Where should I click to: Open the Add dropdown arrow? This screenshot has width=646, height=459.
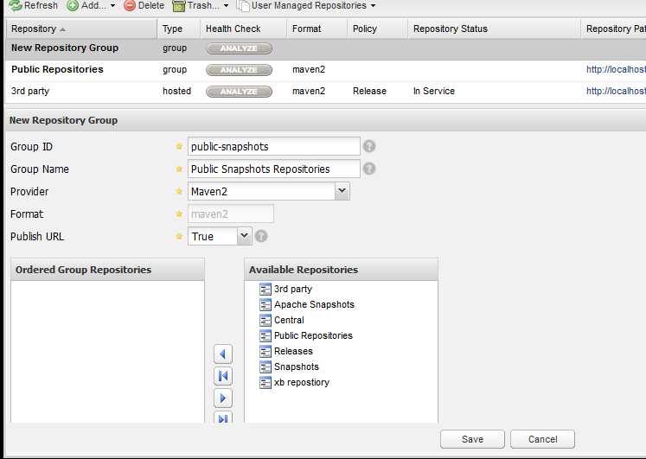112,6
